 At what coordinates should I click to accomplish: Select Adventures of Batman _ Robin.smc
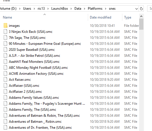[x=35, y=122]
